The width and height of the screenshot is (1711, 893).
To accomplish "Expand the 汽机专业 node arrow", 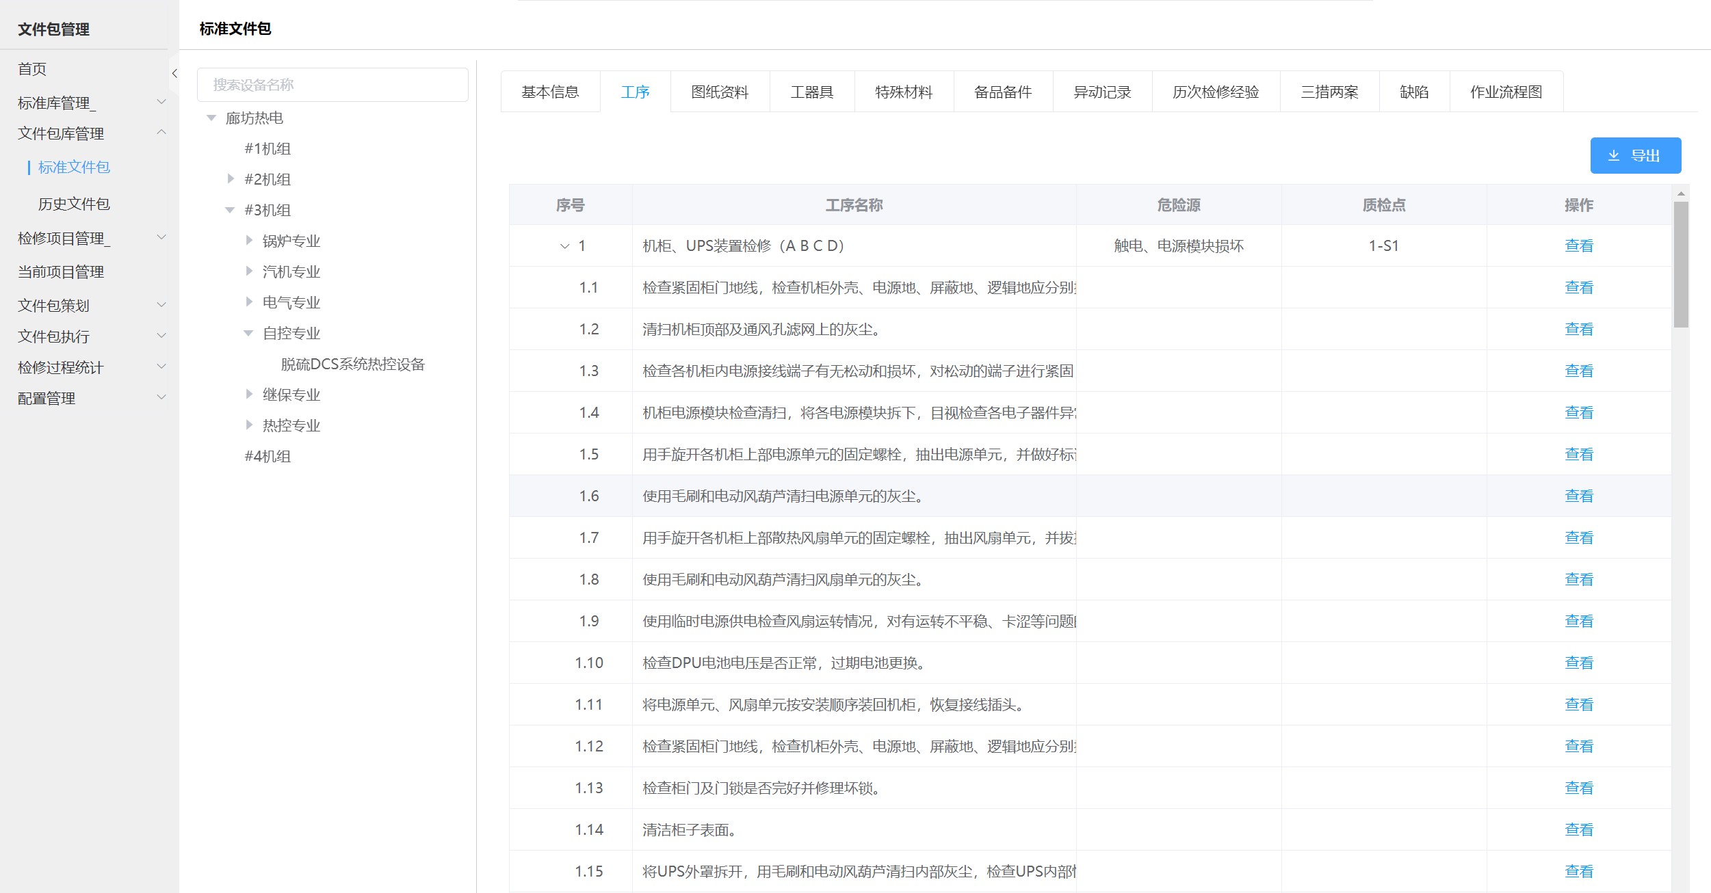I will pyautogui.click(x=249, y=271).
